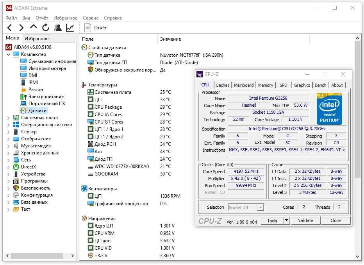Click the scroll down arrow of sensor list
Image resolution: width=364 pixels, height=265 pixels.
[x=357, y=256]
